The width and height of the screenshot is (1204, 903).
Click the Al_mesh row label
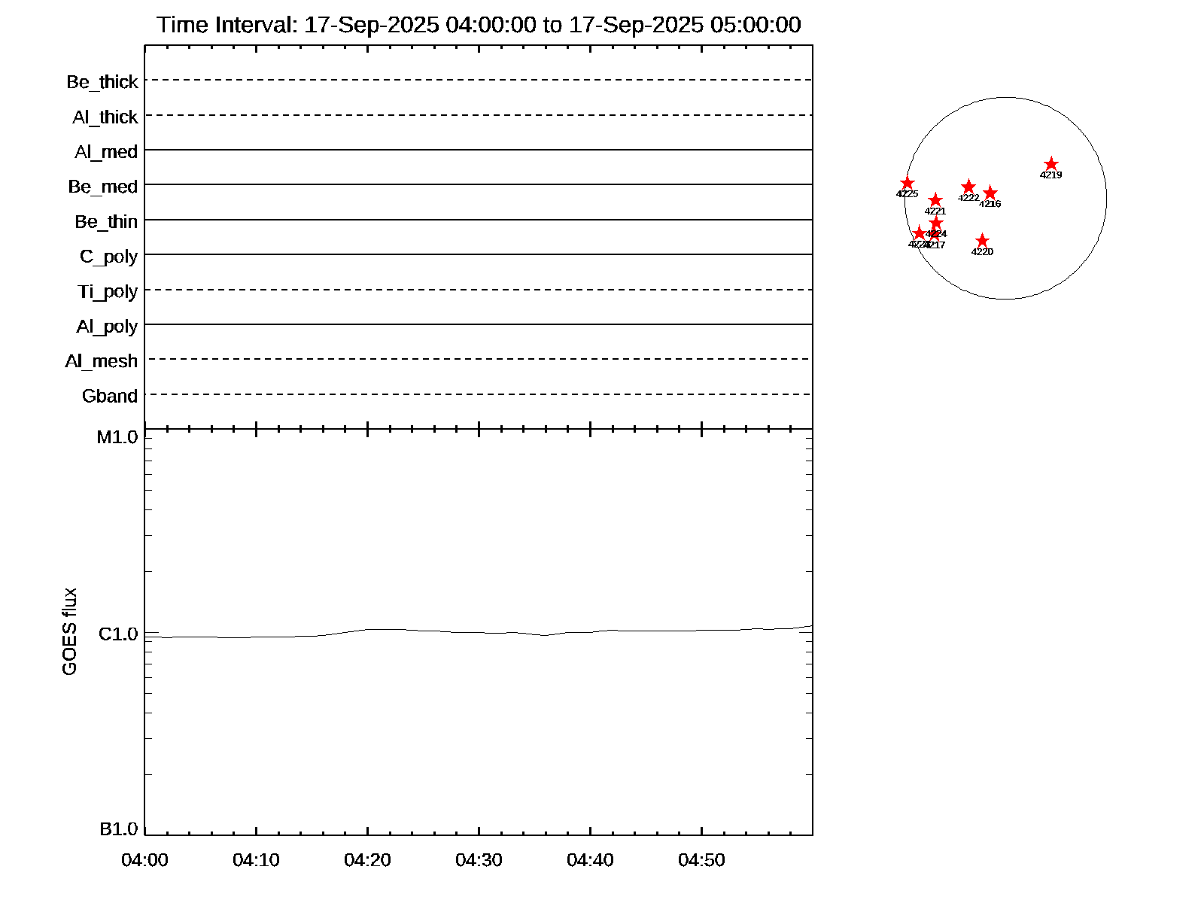(x=102, y=361)
